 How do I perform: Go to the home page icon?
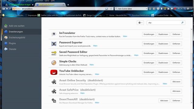coord(168,9)
